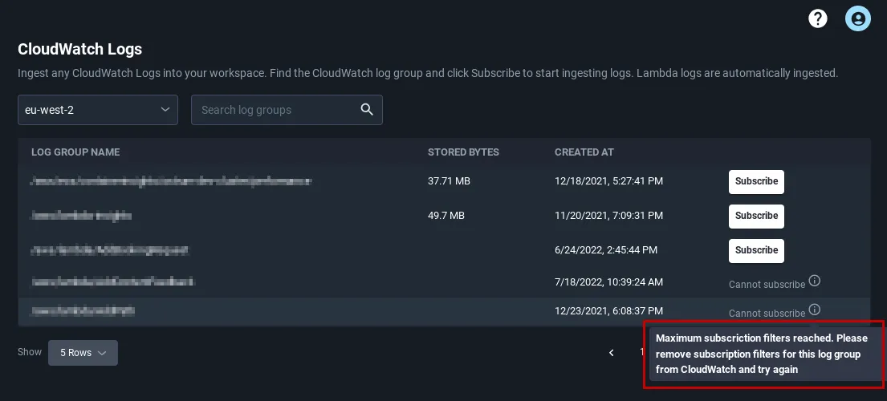This screenshot has height=401, width=887.
Task: Sort by the LOG GROUP NAME column header
Action: [x=75, y=152]
